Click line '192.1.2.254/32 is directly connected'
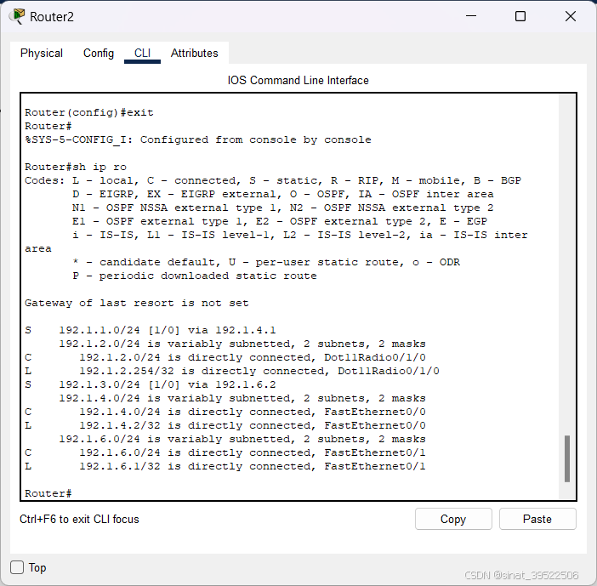Screen dimensions: 597x586 tap(232, 371)
